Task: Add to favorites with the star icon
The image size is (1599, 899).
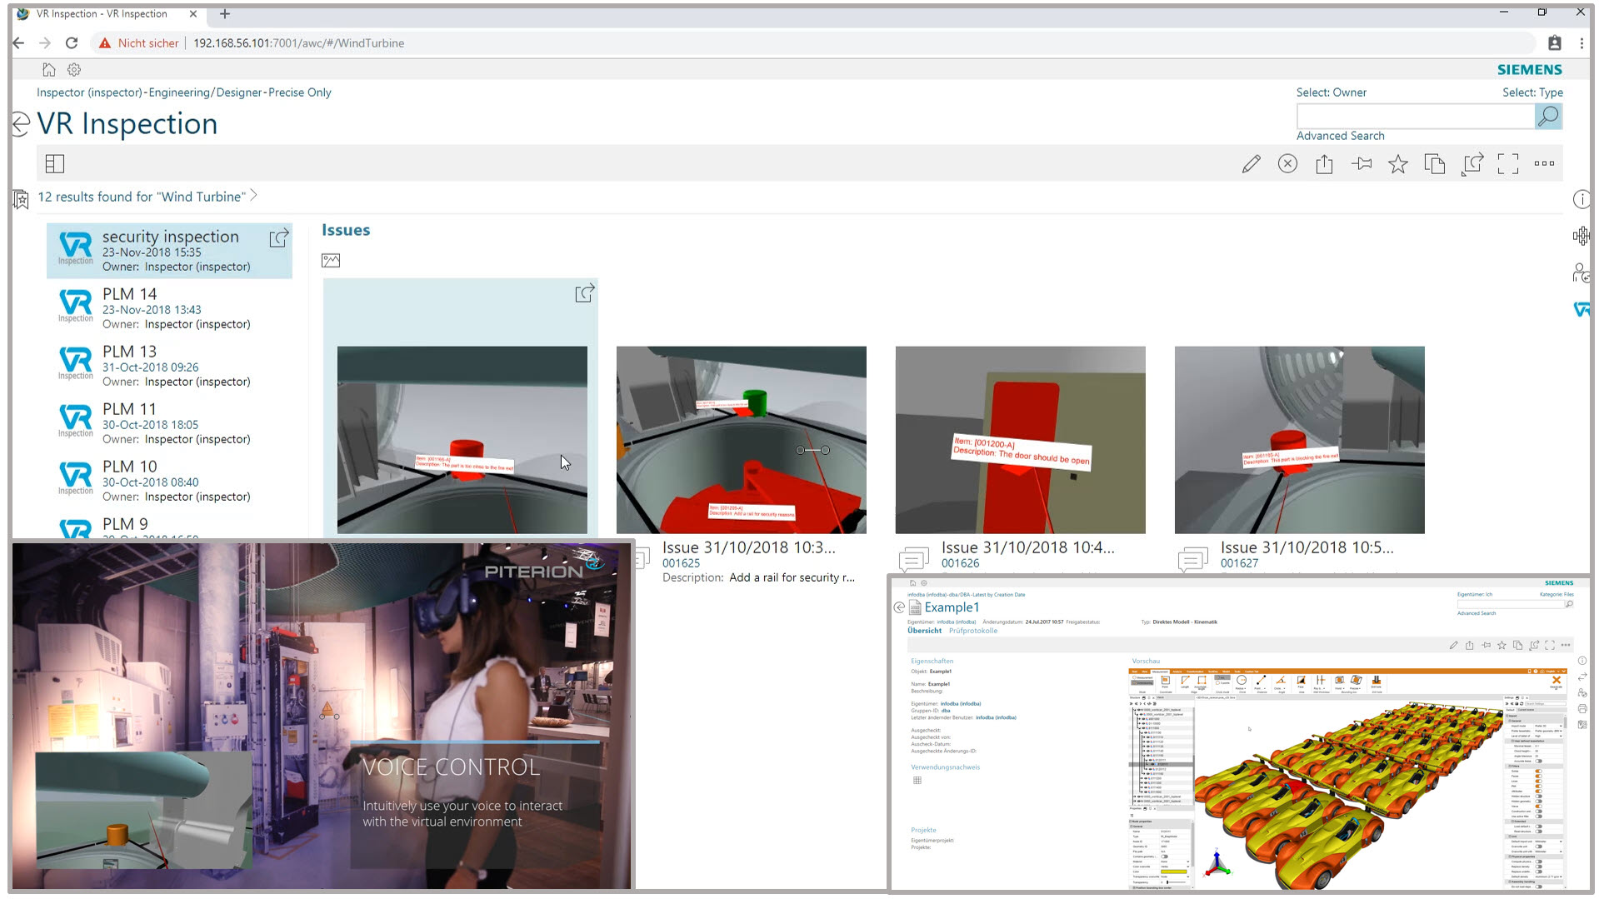Action: tap(1397, 164)
